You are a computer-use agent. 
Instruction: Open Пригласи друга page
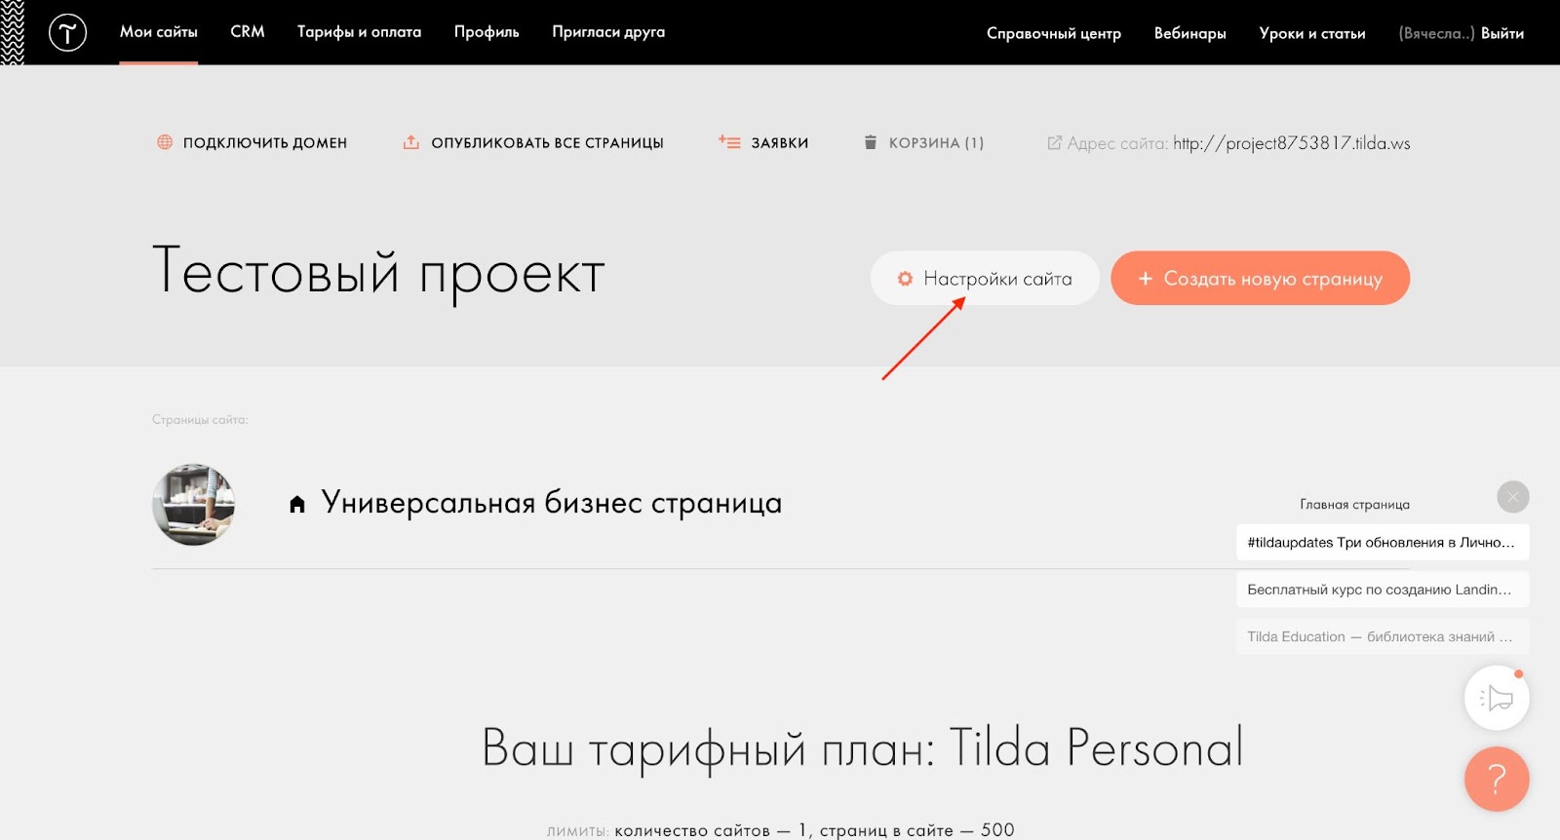click(x=608, y=32)
